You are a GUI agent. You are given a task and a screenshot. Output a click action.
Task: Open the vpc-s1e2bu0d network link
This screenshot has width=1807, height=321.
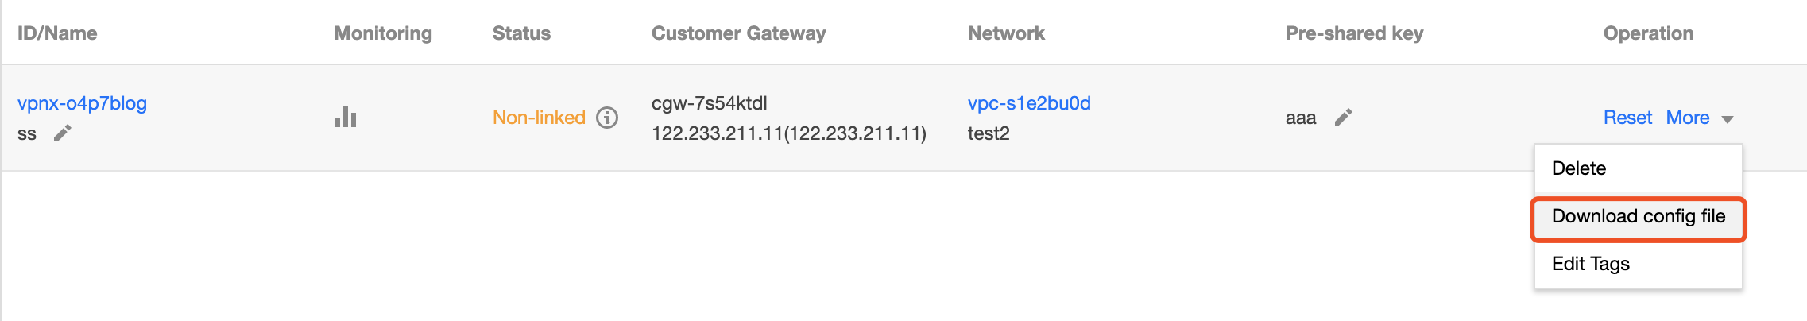click(1029, 103)
